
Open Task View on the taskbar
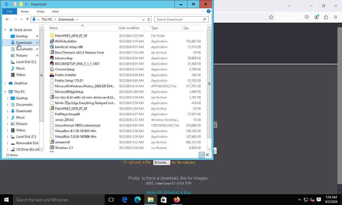[111, 200]
